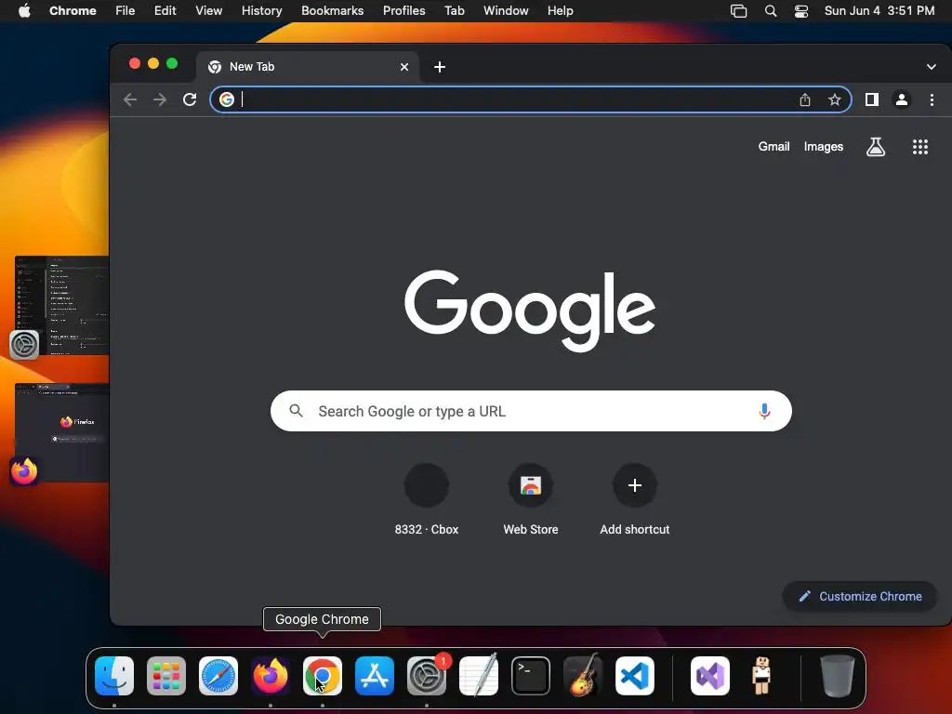Open the Google apps grid
This screenshot has width=952, height=714.
(x=920, y=146)
